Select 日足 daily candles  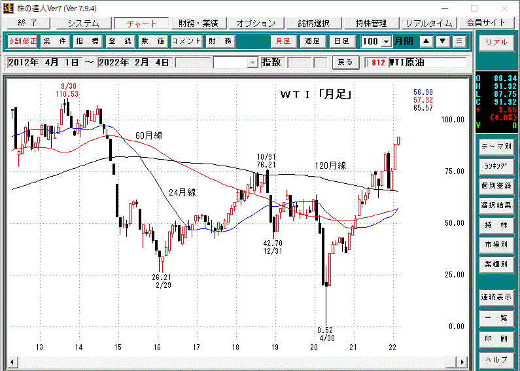[x=341, y=41]
